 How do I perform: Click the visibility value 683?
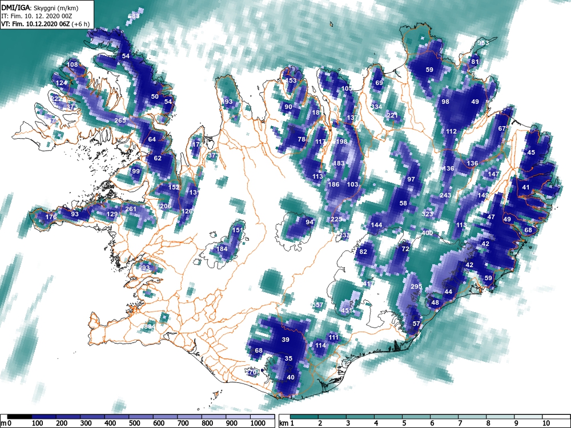(x=134, y=16)
